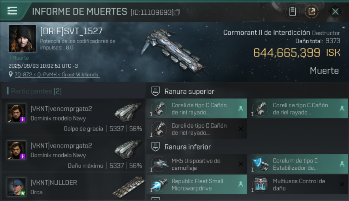Image resolution: width=349 pixels, height=201 pixels.
Task: Open the hamburger menu in the header
Action: tap(12, 11)
